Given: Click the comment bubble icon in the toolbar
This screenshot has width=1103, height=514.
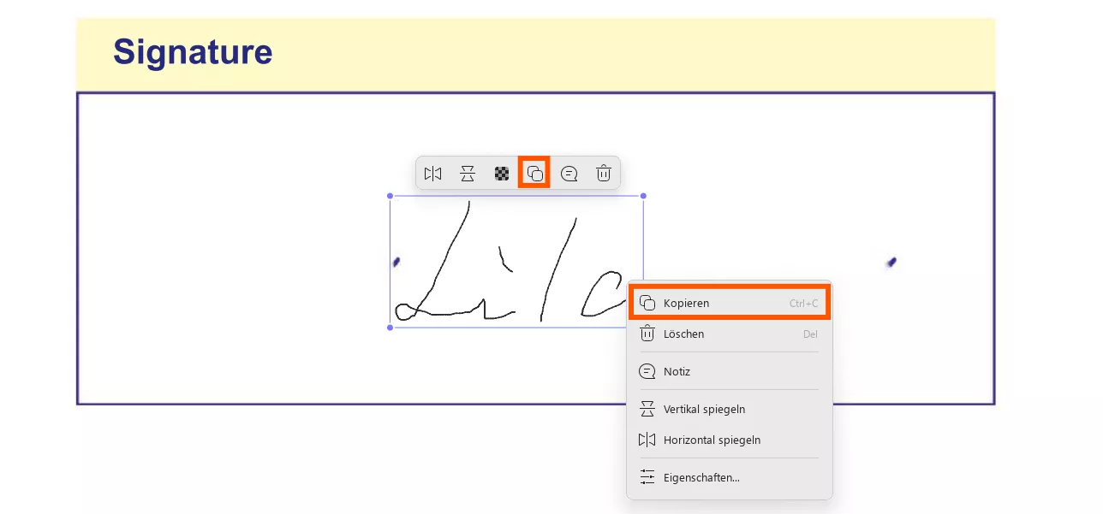Looking at the screenshot, I should point(569,173).
